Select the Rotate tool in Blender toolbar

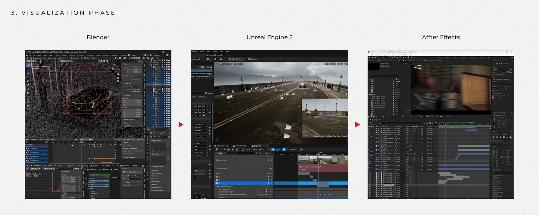(28, 77)
